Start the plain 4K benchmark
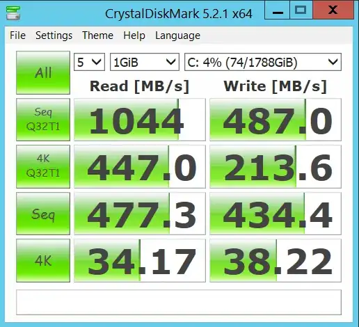This screenshot has width=359, height=327. [x=43, y=260]
